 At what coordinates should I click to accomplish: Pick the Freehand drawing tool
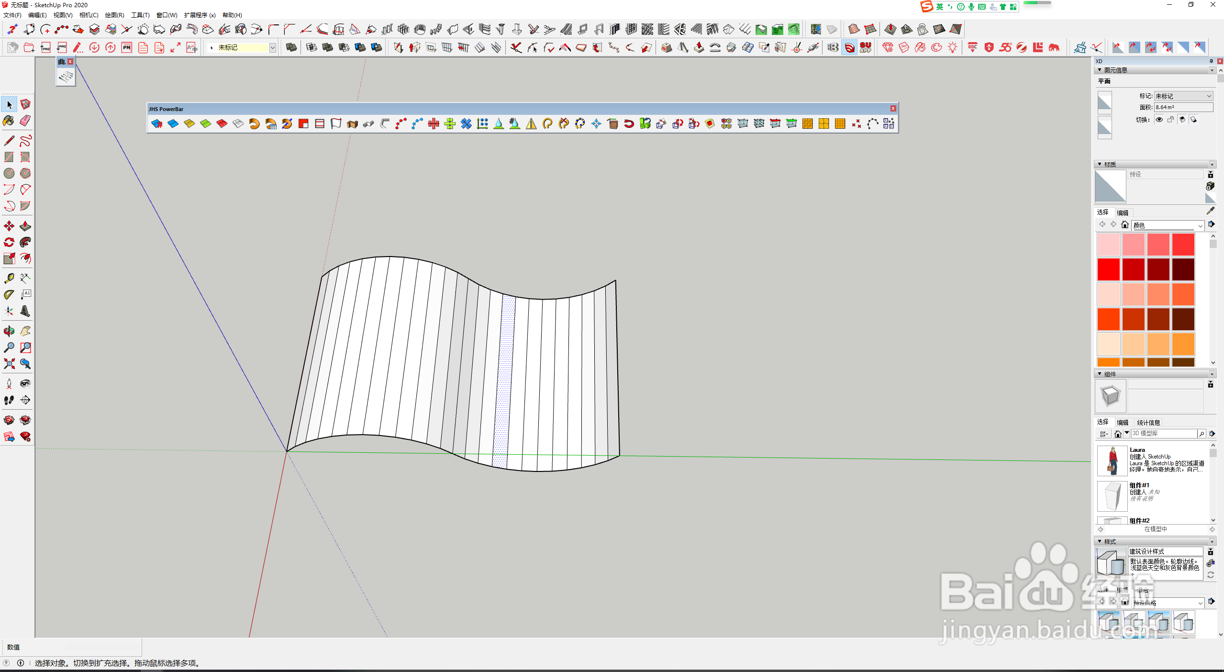coord(25,141)
